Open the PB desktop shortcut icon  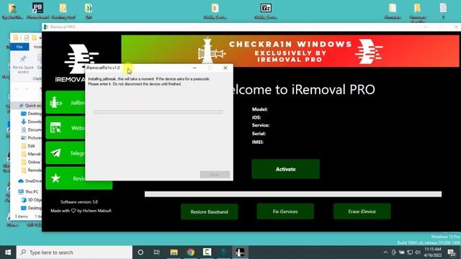point(37,11)
